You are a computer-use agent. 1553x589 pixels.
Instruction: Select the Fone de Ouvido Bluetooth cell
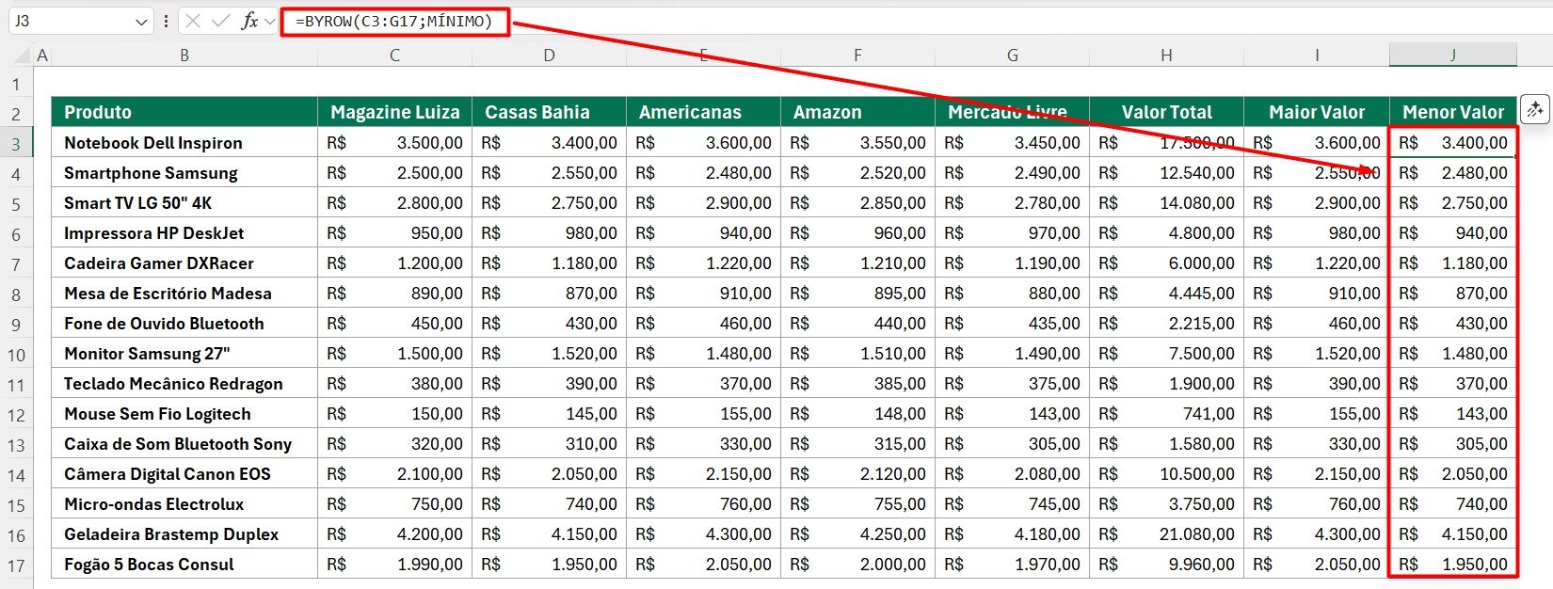(x=184, y=323)
